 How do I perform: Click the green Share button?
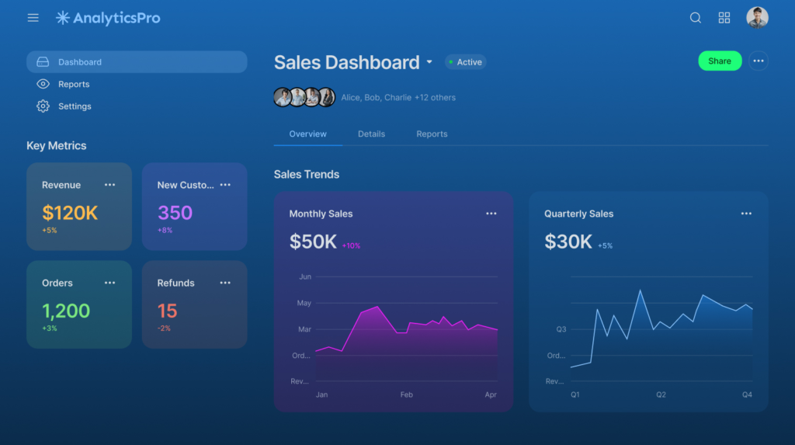720,61
